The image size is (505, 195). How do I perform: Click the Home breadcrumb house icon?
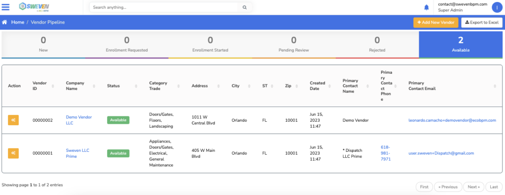(4, 23)
